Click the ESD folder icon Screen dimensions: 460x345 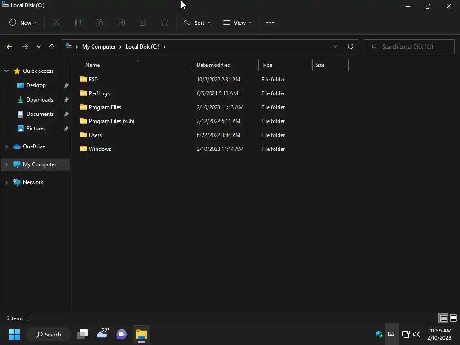coord(84,79)
